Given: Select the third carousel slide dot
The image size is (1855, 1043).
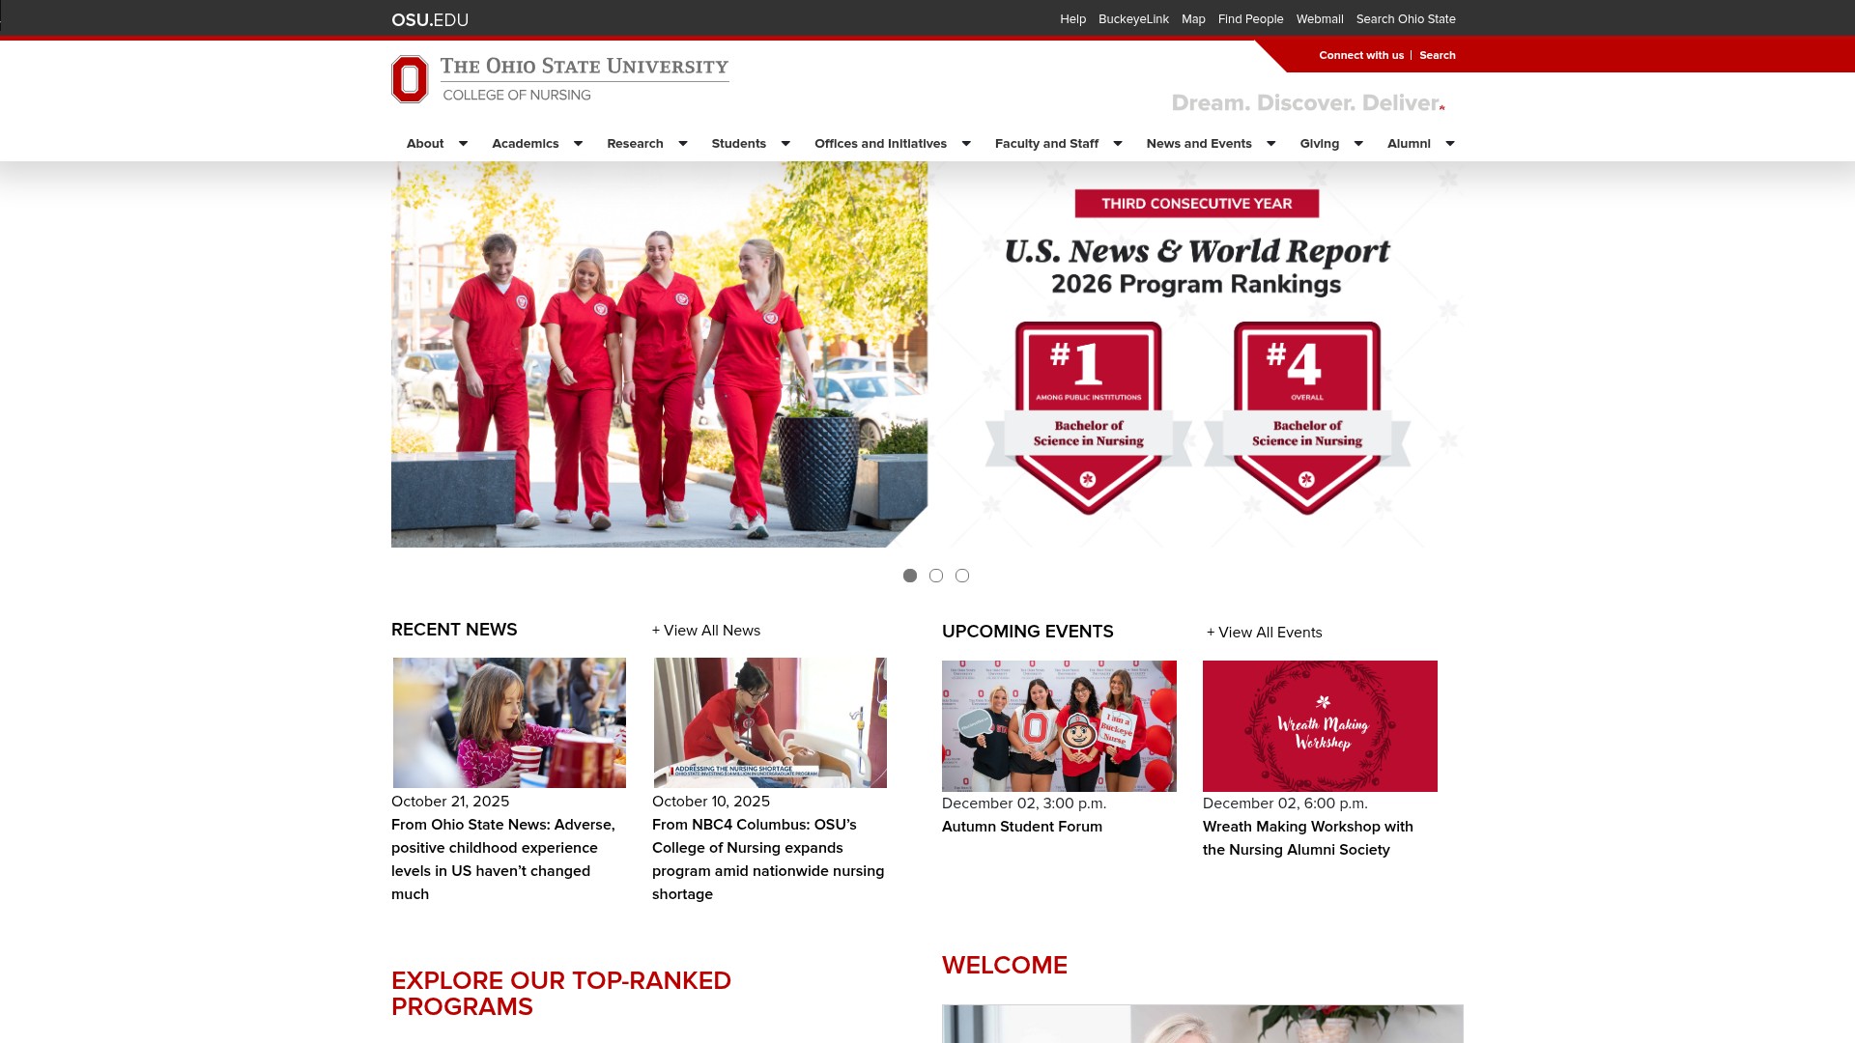Looking at the screenshot, I should pos(962,576).
